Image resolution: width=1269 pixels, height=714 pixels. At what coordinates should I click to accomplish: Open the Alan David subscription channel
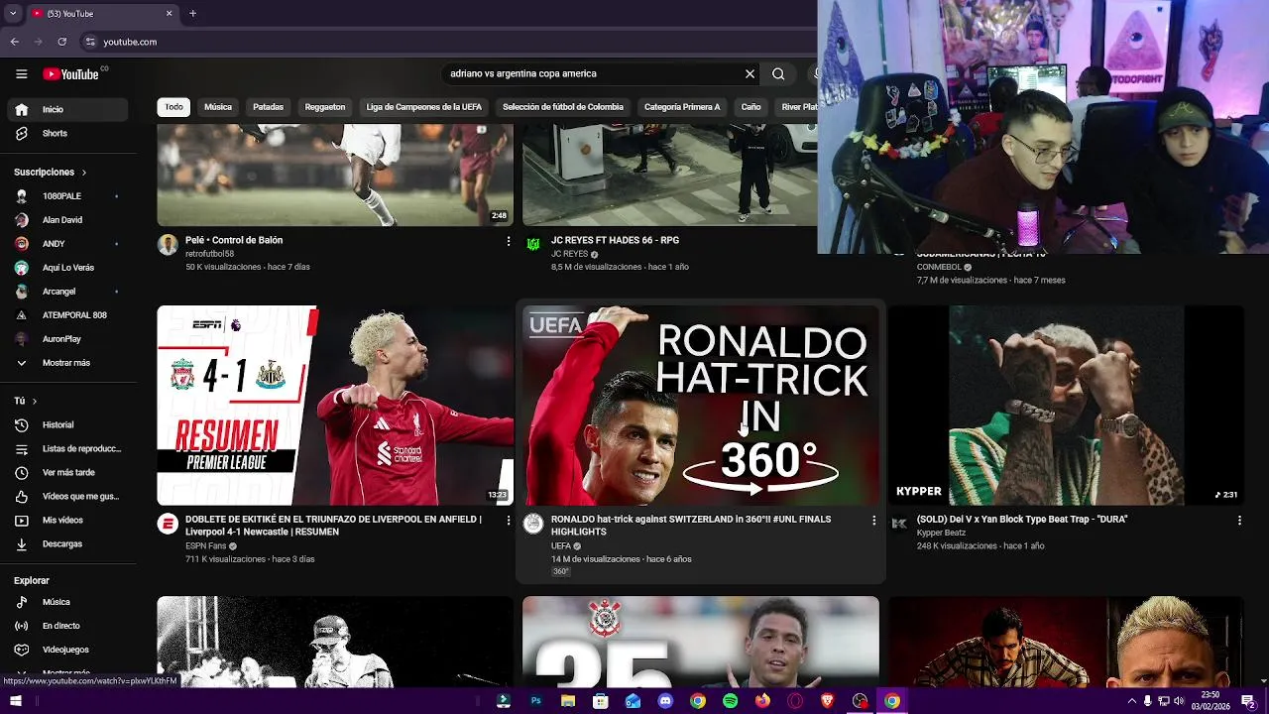point(68,220)
